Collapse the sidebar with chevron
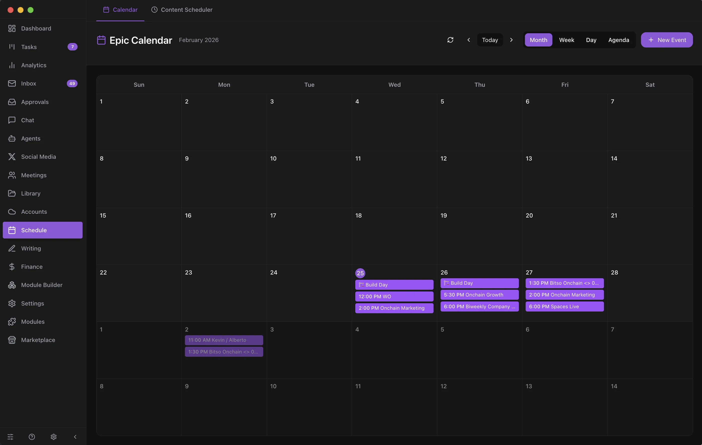 pos(75,436)
